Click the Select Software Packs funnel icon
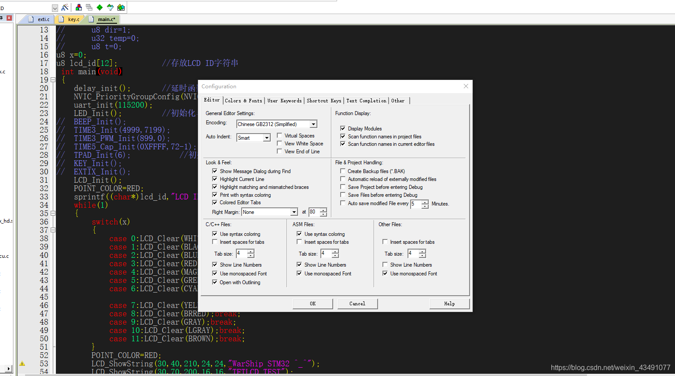 110,7
